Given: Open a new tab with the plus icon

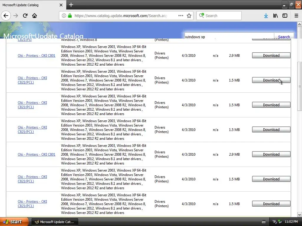Looking at the screenshot, I should point(71,5).
